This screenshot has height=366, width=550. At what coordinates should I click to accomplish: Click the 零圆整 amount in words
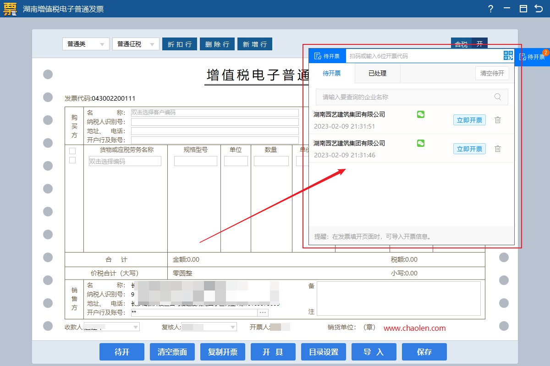182,273
